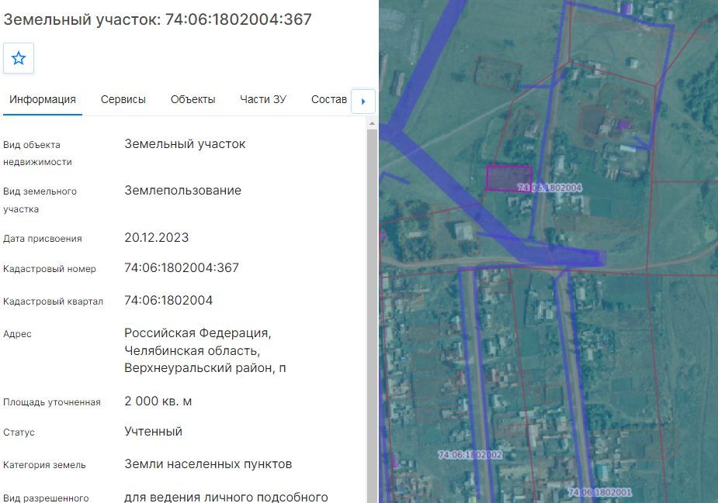Screen dimensions: 718x503
Task: Click the Кадастровый номер value 74:06:1802004:367
Action: [x=182, y=267]
